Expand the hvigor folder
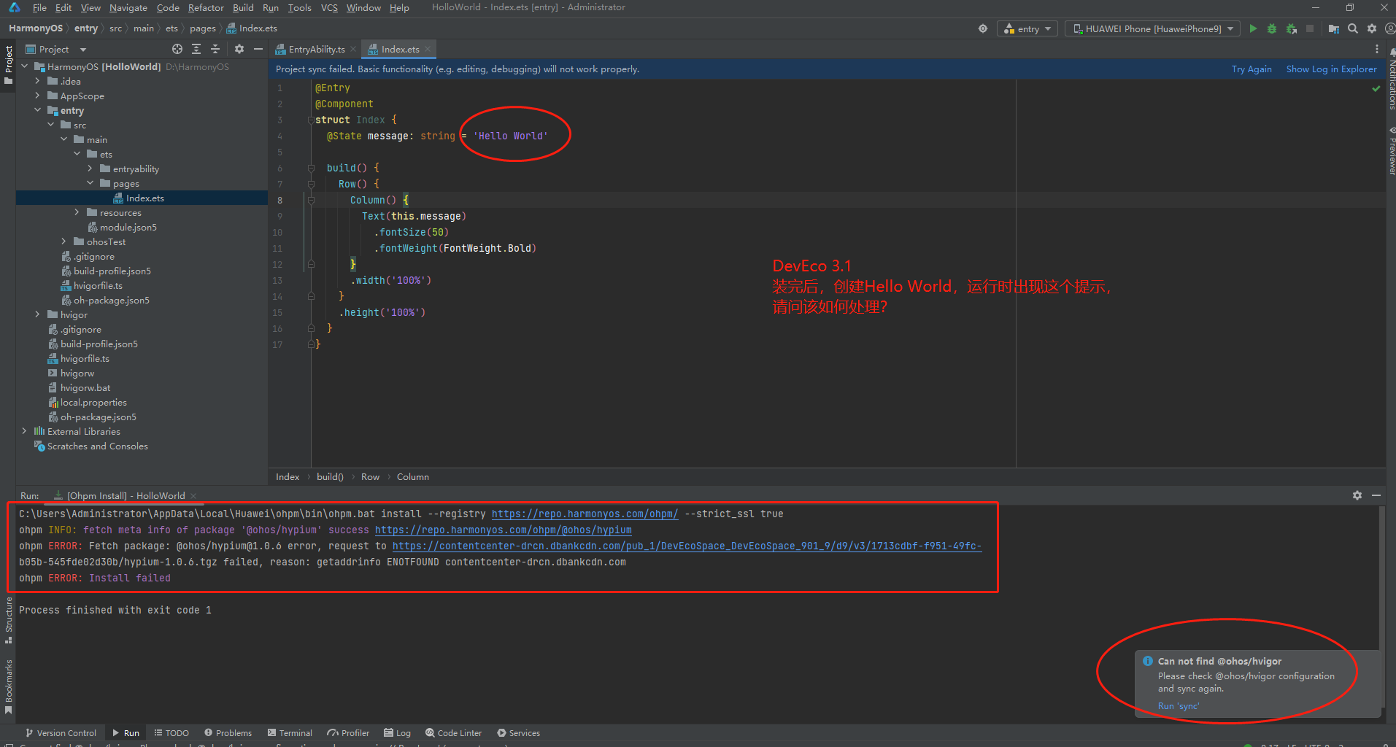Viewport: 1396px width, 747px height. (x=37, y=314)
